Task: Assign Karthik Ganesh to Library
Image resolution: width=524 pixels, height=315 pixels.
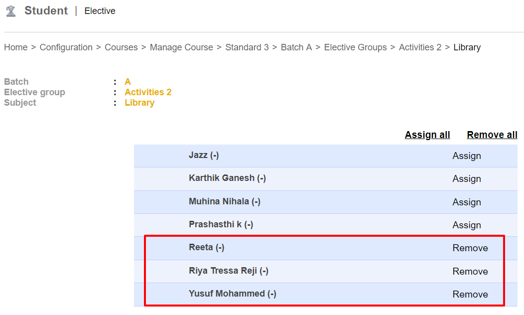Action: (x=467, y=179)
